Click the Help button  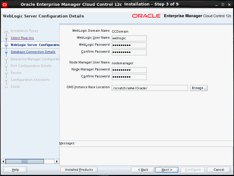pos(15,170)
